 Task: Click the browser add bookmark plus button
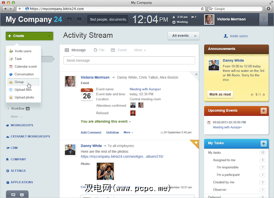coord(20,9)
